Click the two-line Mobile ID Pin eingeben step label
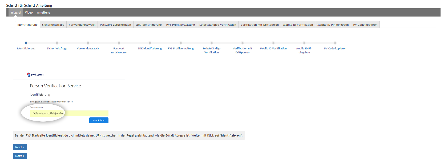The width and height of the screenshot is (448, 166). 304,50
